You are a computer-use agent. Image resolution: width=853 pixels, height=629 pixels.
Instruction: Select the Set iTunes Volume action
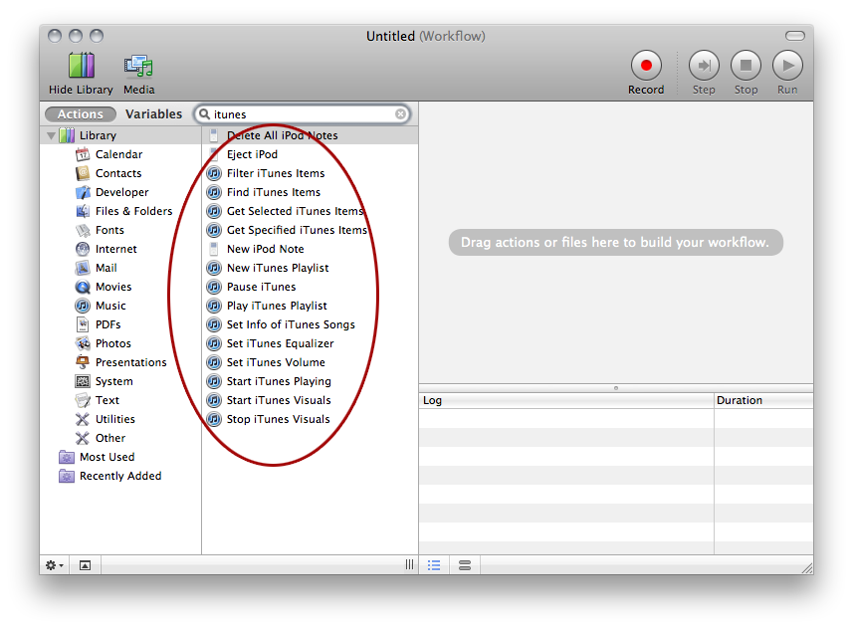coord(311,362)
